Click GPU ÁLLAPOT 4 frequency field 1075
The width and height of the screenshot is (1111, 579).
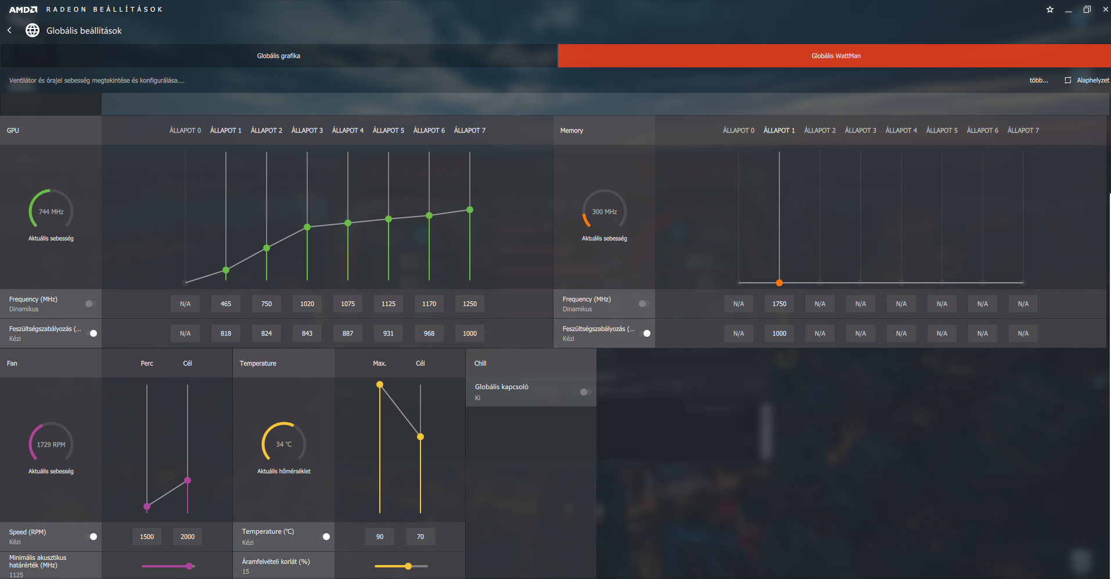(348, 304)
